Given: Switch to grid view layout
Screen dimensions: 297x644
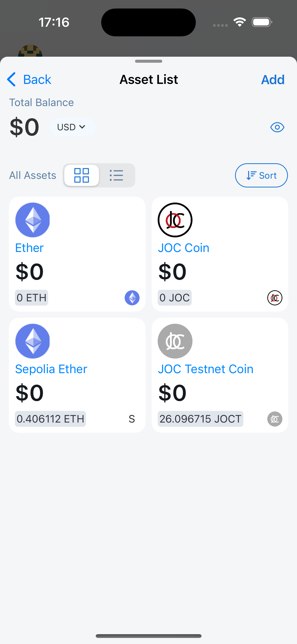Looking at the screenshot, I should click(x=82, y=175).
